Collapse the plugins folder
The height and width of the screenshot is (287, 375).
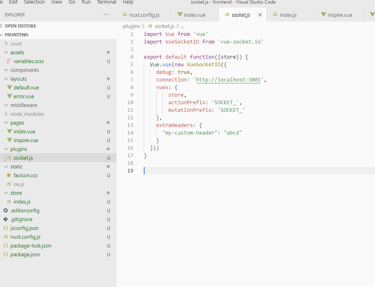[x=6, y=149]
